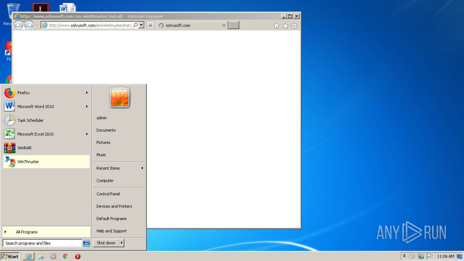Screen dimensions: 464x261
Task: Open Internet Explorer Tools gear icon
Action: click(294, 26)
